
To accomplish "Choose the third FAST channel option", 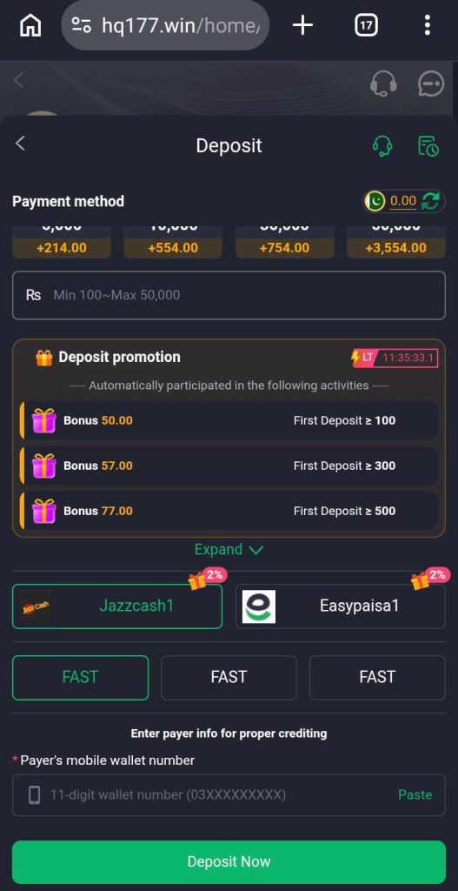I will pyautogui.click(x=377, y=677).
